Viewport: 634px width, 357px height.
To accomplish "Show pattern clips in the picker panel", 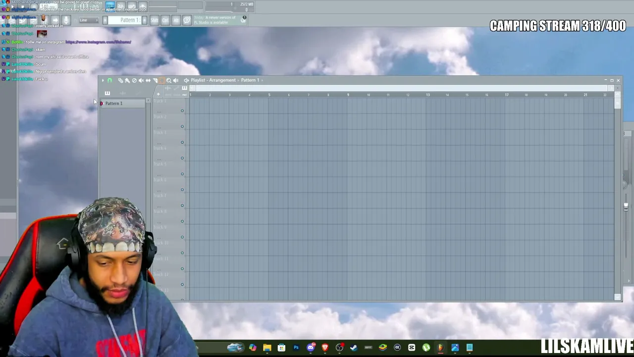I will point(107,93).
